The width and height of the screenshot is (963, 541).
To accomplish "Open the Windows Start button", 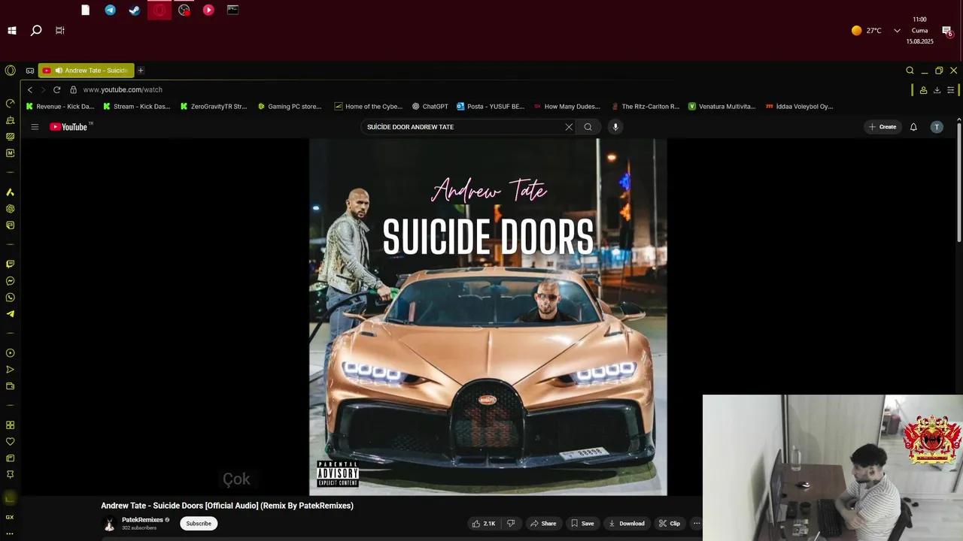I will (12, 31).
